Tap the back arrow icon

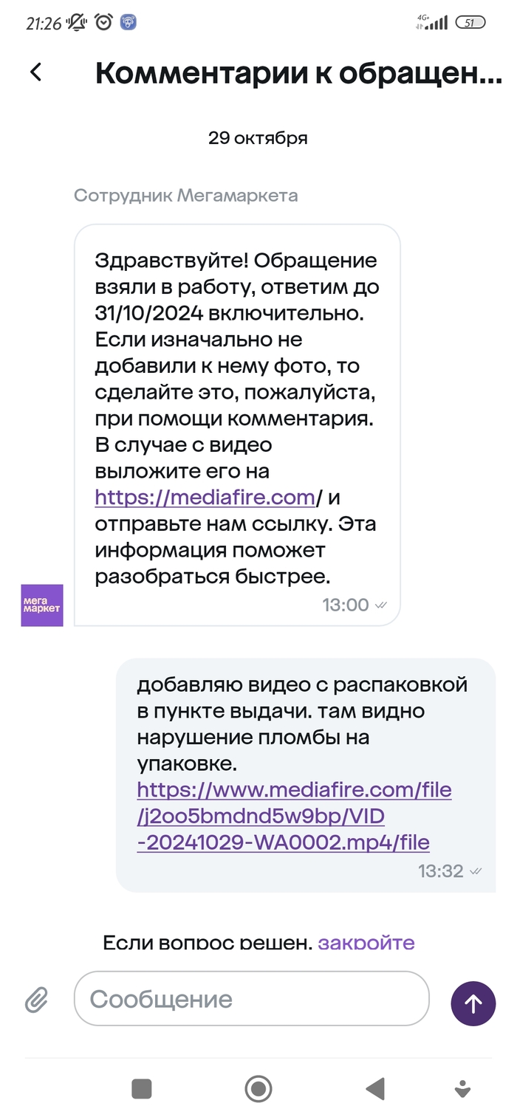pos(35,72)
